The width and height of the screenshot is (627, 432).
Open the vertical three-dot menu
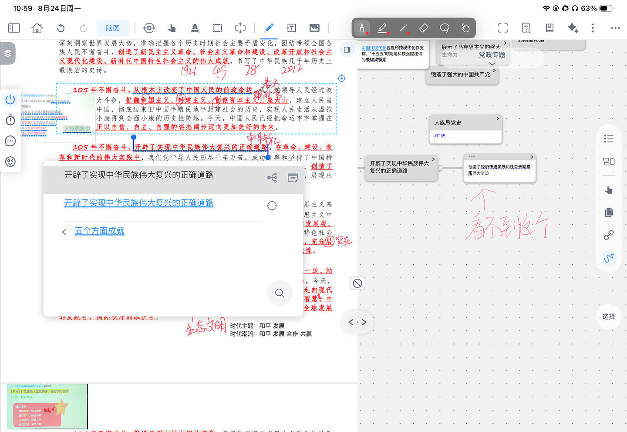593,28
